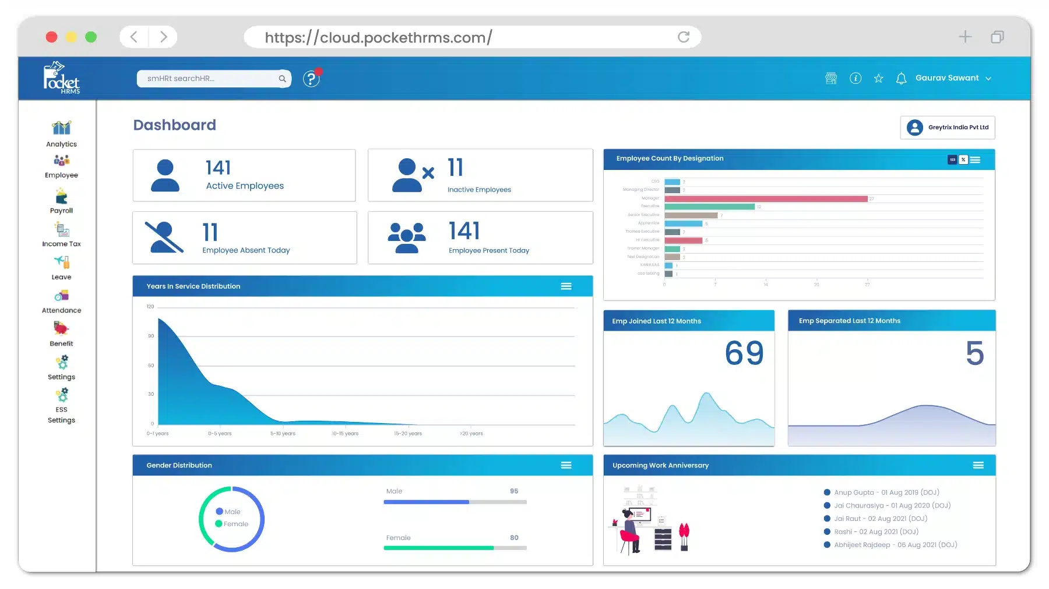Screen dimensions: 1049x589
Task: Open the Upcoming Work Anniversary menu
Action: coord(978,465)
